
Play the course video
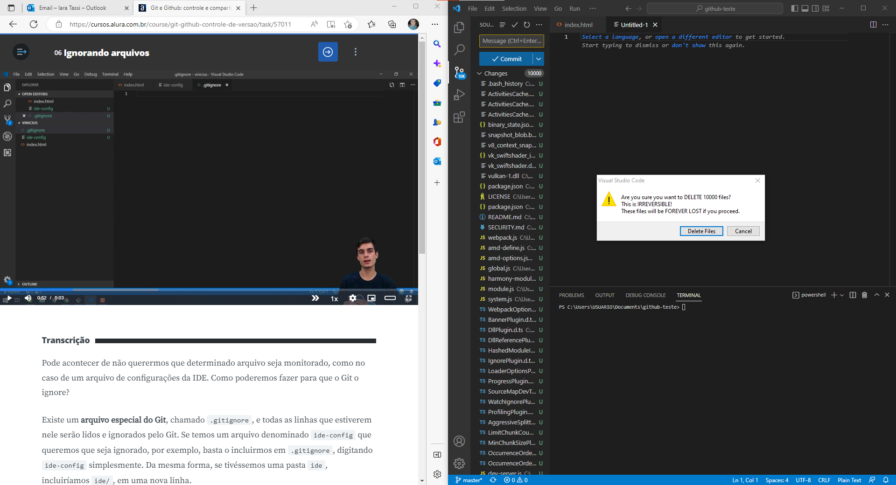pyautogui.click(x=8, y=298)
